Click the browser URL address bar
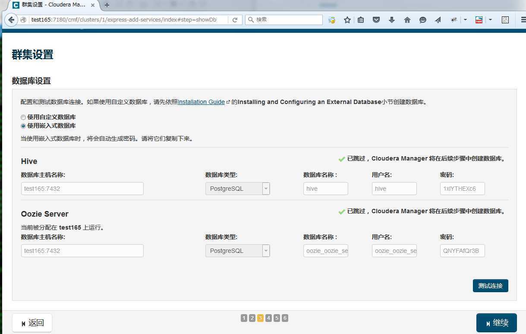 (123, 20)
